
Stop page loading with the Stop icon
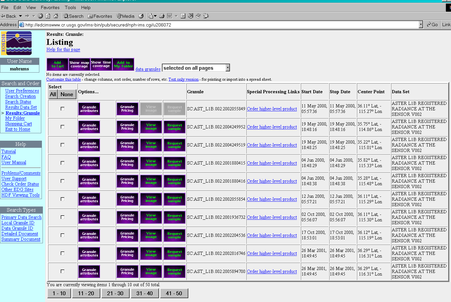(40, 16)
